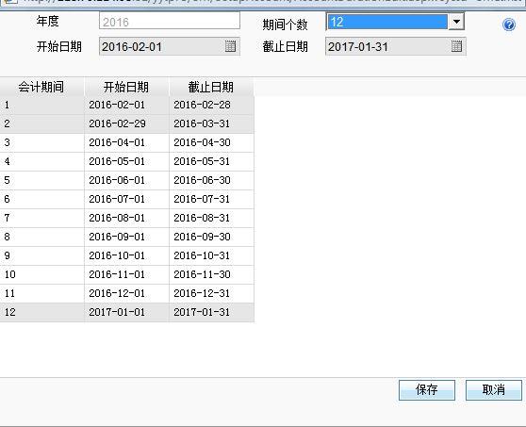Screen dimensions: 526x427
Task: Click the 开始日期 column header in table
Action: tap(126, 87)
